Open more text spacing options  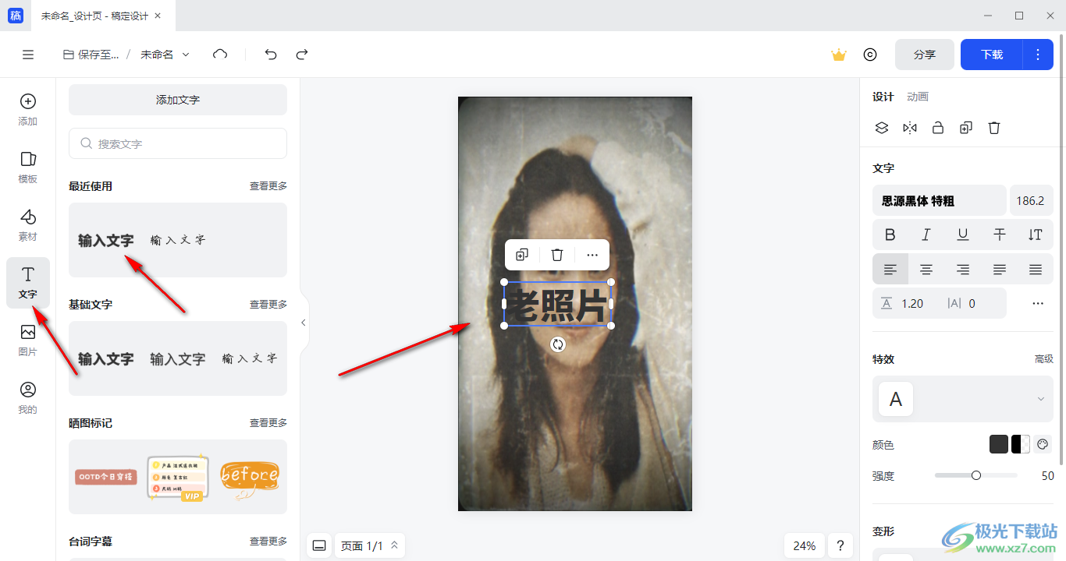click(1038, 304)
